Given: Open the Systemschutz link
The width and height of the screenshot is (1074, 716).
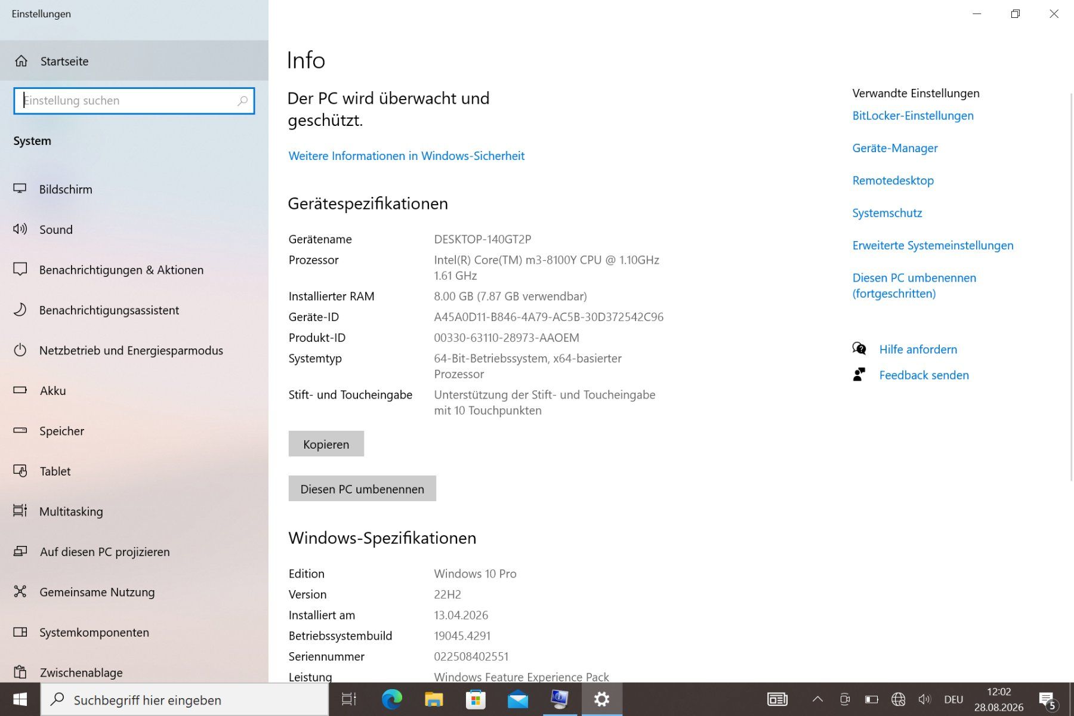Looking at the screenshot, I should point(887,213).
